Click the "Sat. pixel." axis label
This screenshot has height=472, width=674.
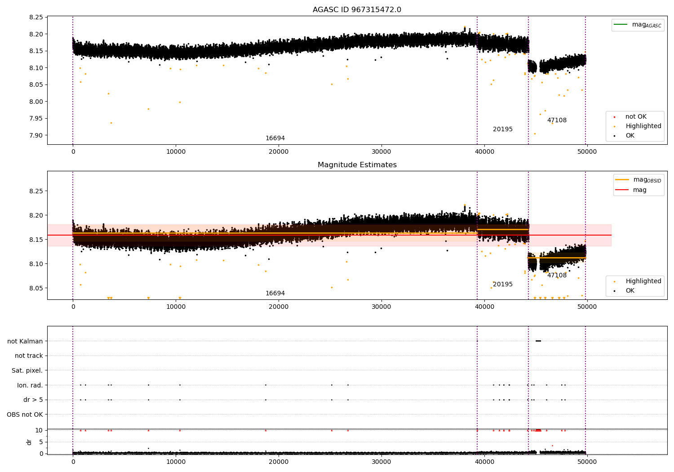pyautogui.click(x=27, y=371)
